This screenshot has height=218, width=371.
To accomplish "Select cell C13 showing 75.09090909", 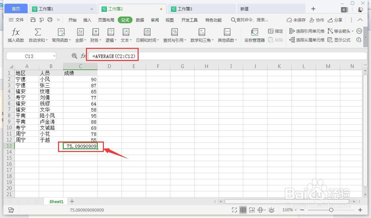I will click(80, 146).
